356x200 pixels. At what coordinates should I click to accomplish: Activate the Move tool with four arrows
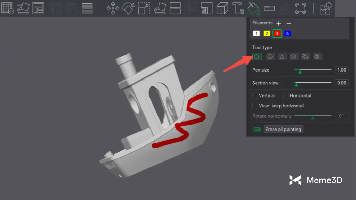point(113,8)
